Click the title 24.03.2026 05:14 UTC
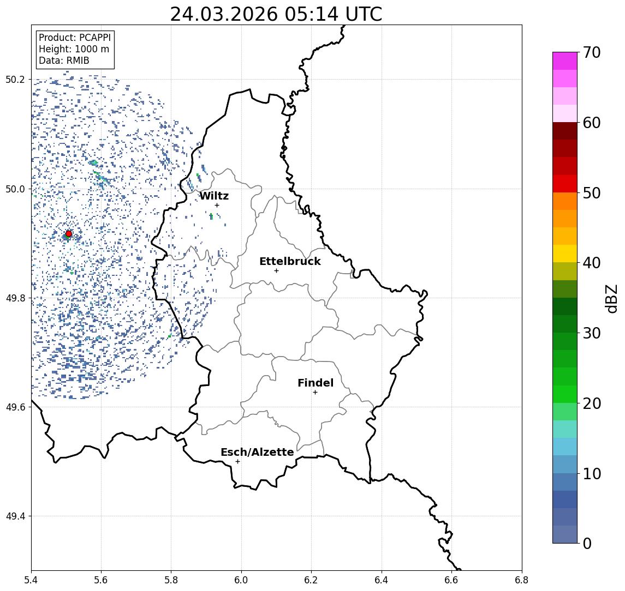This screenshot has width=625, height=591. coord(276,14)
